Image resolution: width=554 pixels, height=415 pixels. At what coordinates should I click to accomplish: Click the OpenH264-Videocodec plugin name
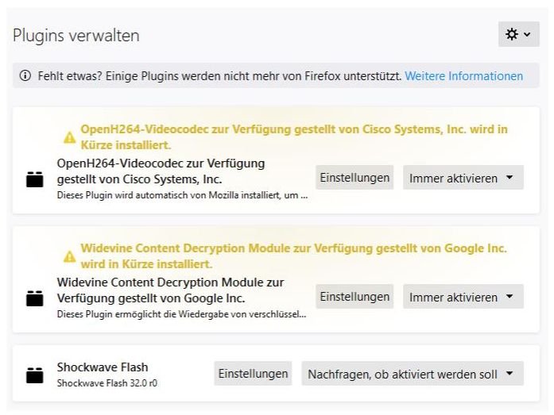pos(161,171)
